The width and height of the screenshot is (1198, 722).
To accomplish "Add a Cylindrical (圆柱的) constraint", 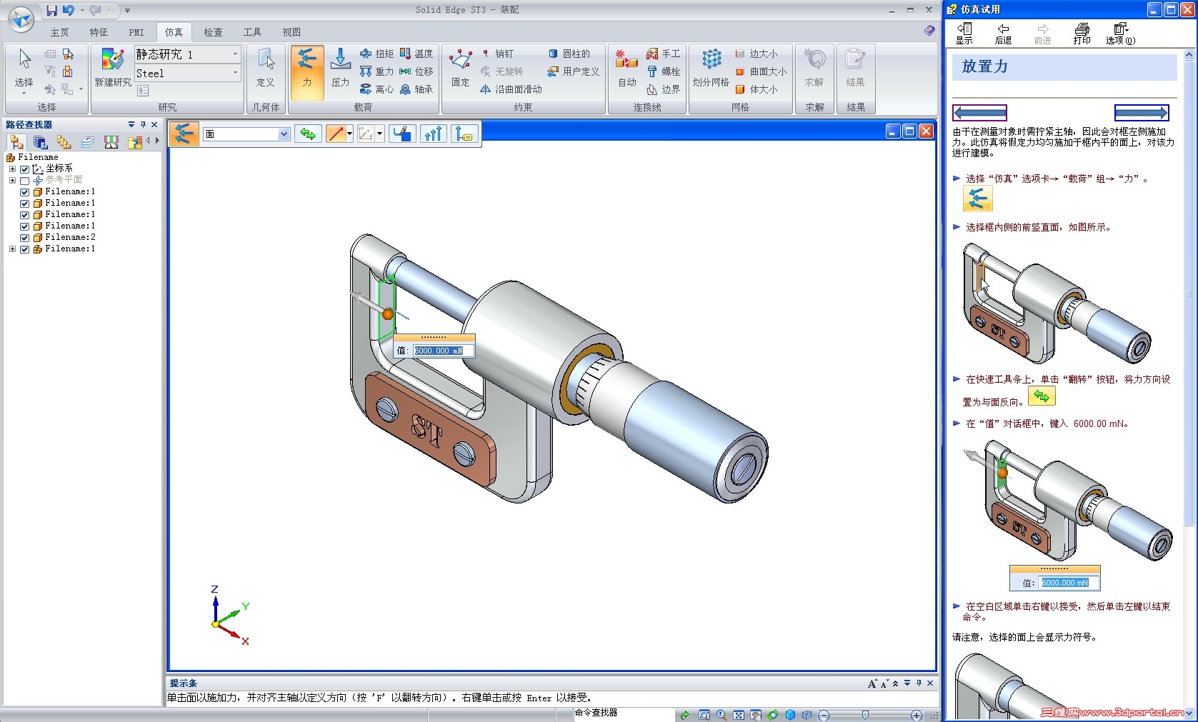I will (569, 54).
